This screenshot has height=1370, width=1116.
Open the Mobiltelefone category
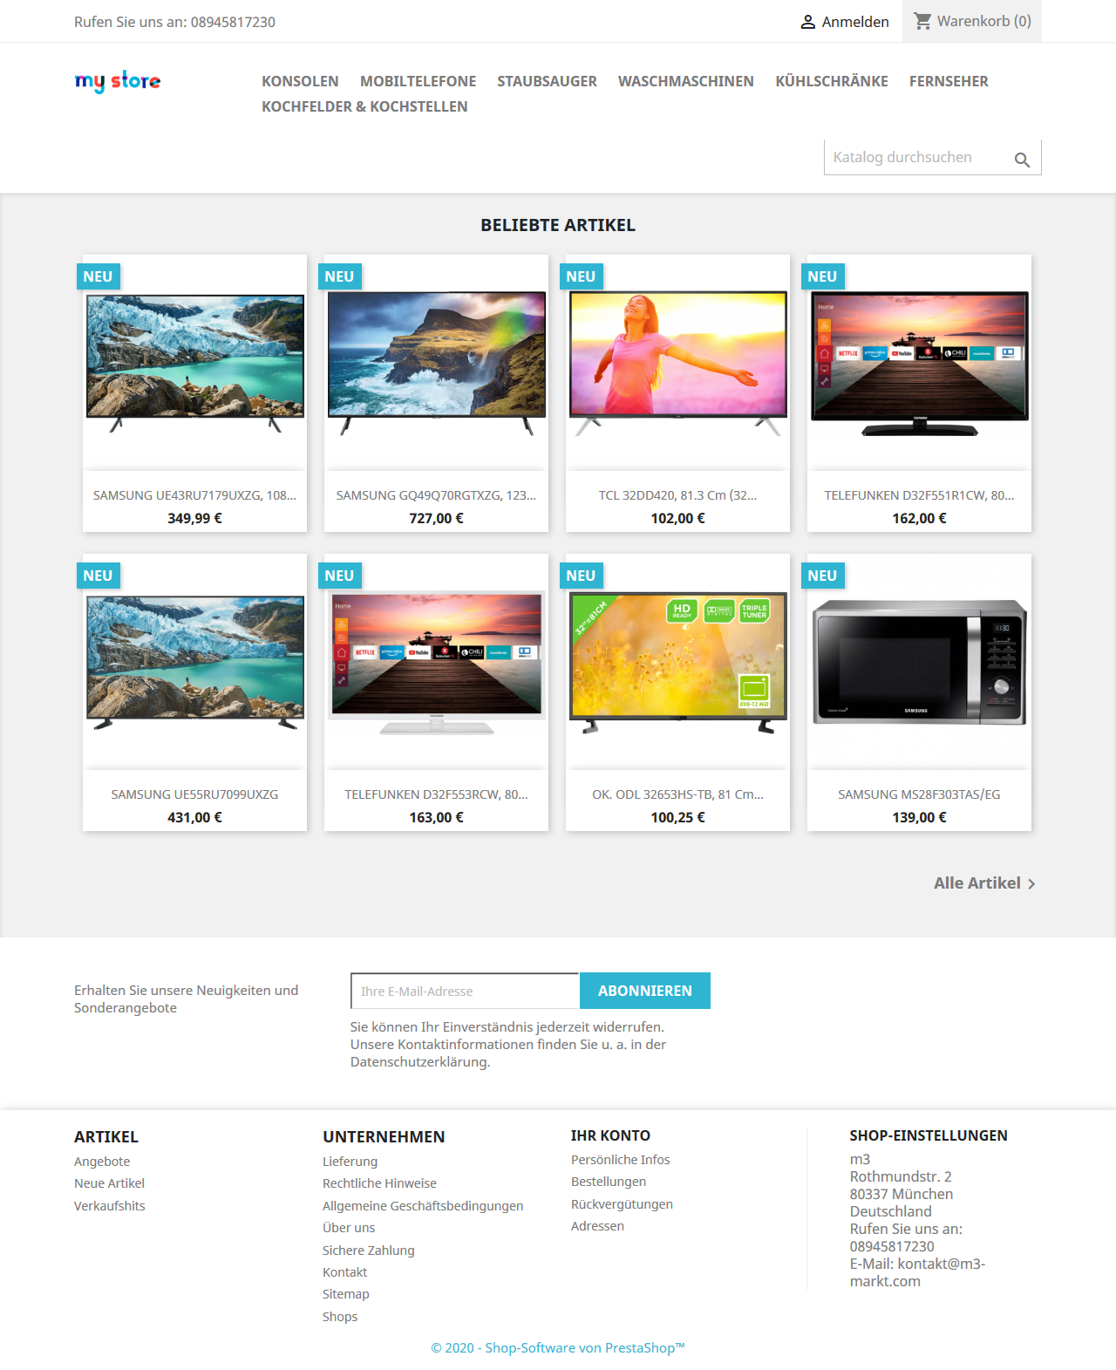(418, 81)
